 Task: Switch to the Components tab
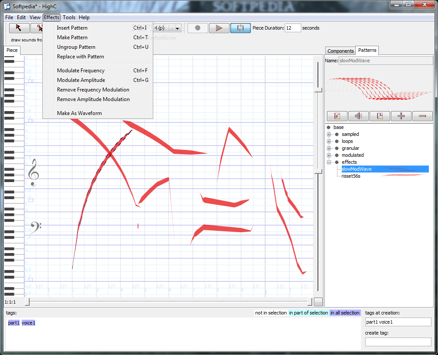[340, 51]
